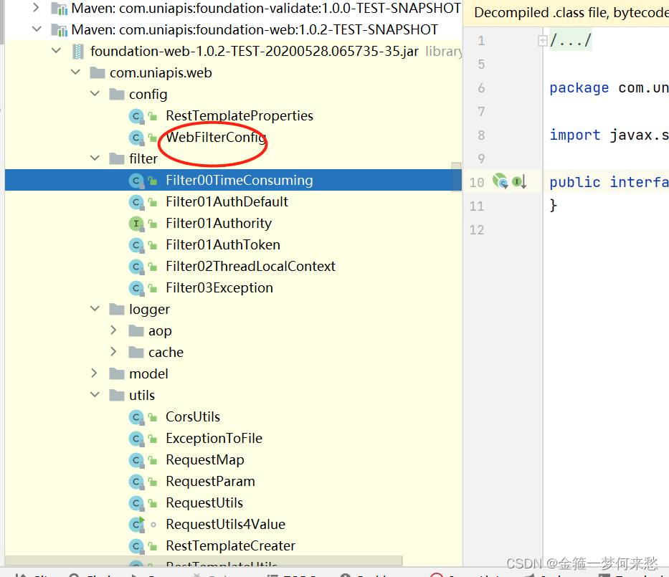Open RestTemplateCreater class
This screenshot has width=669, height=577.
click(x=230, y=546)
